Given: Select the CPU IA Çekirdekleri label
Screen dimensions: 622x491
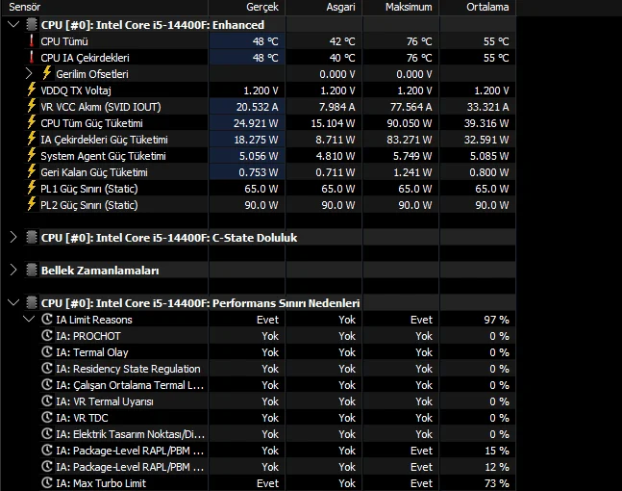Looking at the screenshot, I should click(x=85, y=58).
